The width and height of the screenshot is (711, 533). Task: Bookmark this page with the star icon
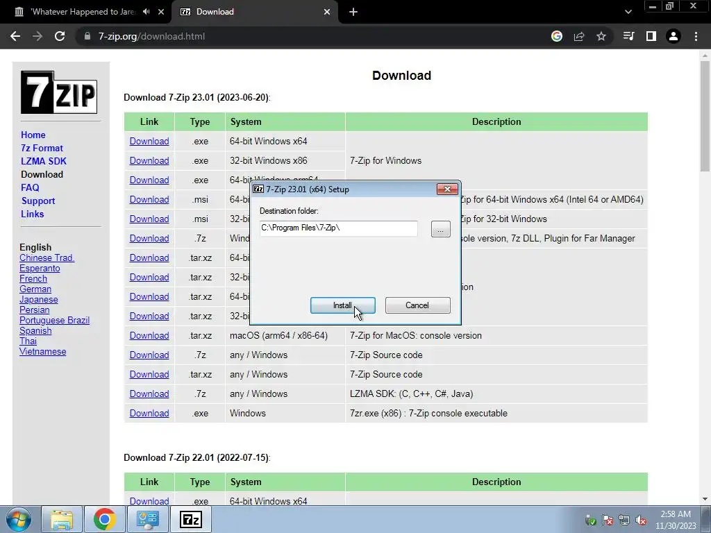pyautogui.click(x=601, y=36)
